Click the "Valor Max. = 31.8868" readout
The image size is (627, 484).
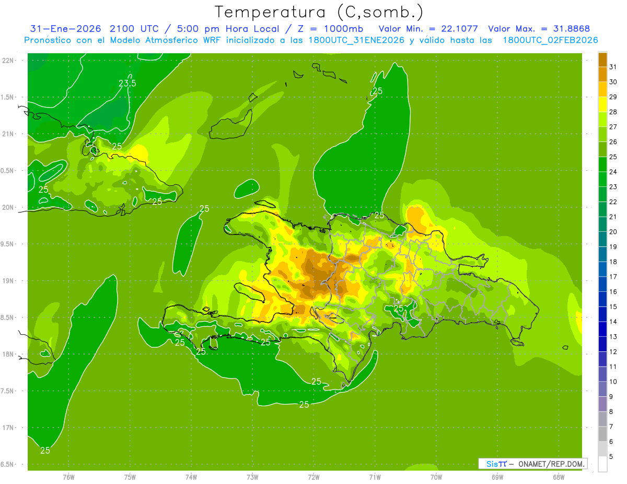point(539,29)
